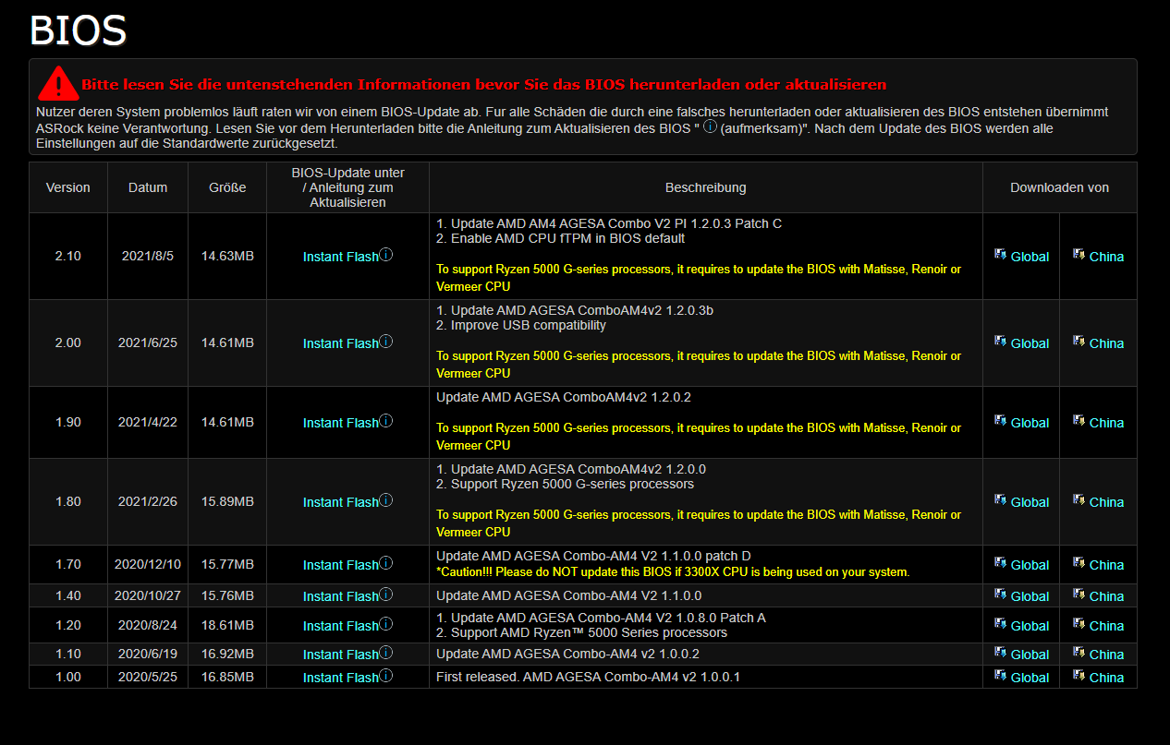Open Instant Flash link for version 1.90

[340, 423]
